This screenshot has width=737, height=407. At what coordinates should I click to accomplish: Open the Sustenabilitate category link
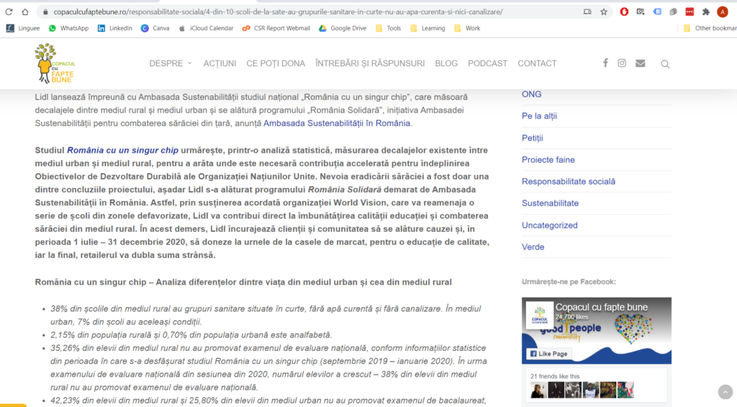(550, 203)
